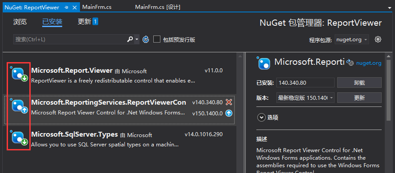Click the blue update arrow for v150.1400.0

tap(229, 114)
